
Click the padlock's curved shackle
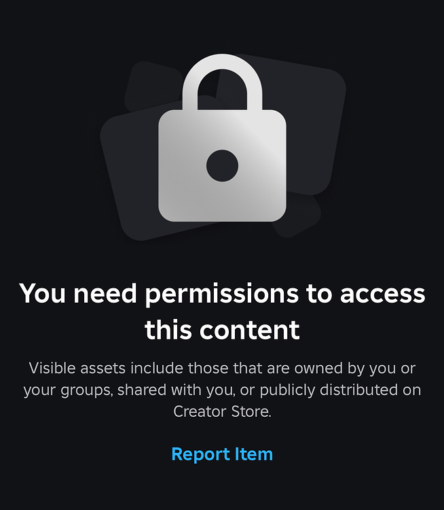coord(222,82)
